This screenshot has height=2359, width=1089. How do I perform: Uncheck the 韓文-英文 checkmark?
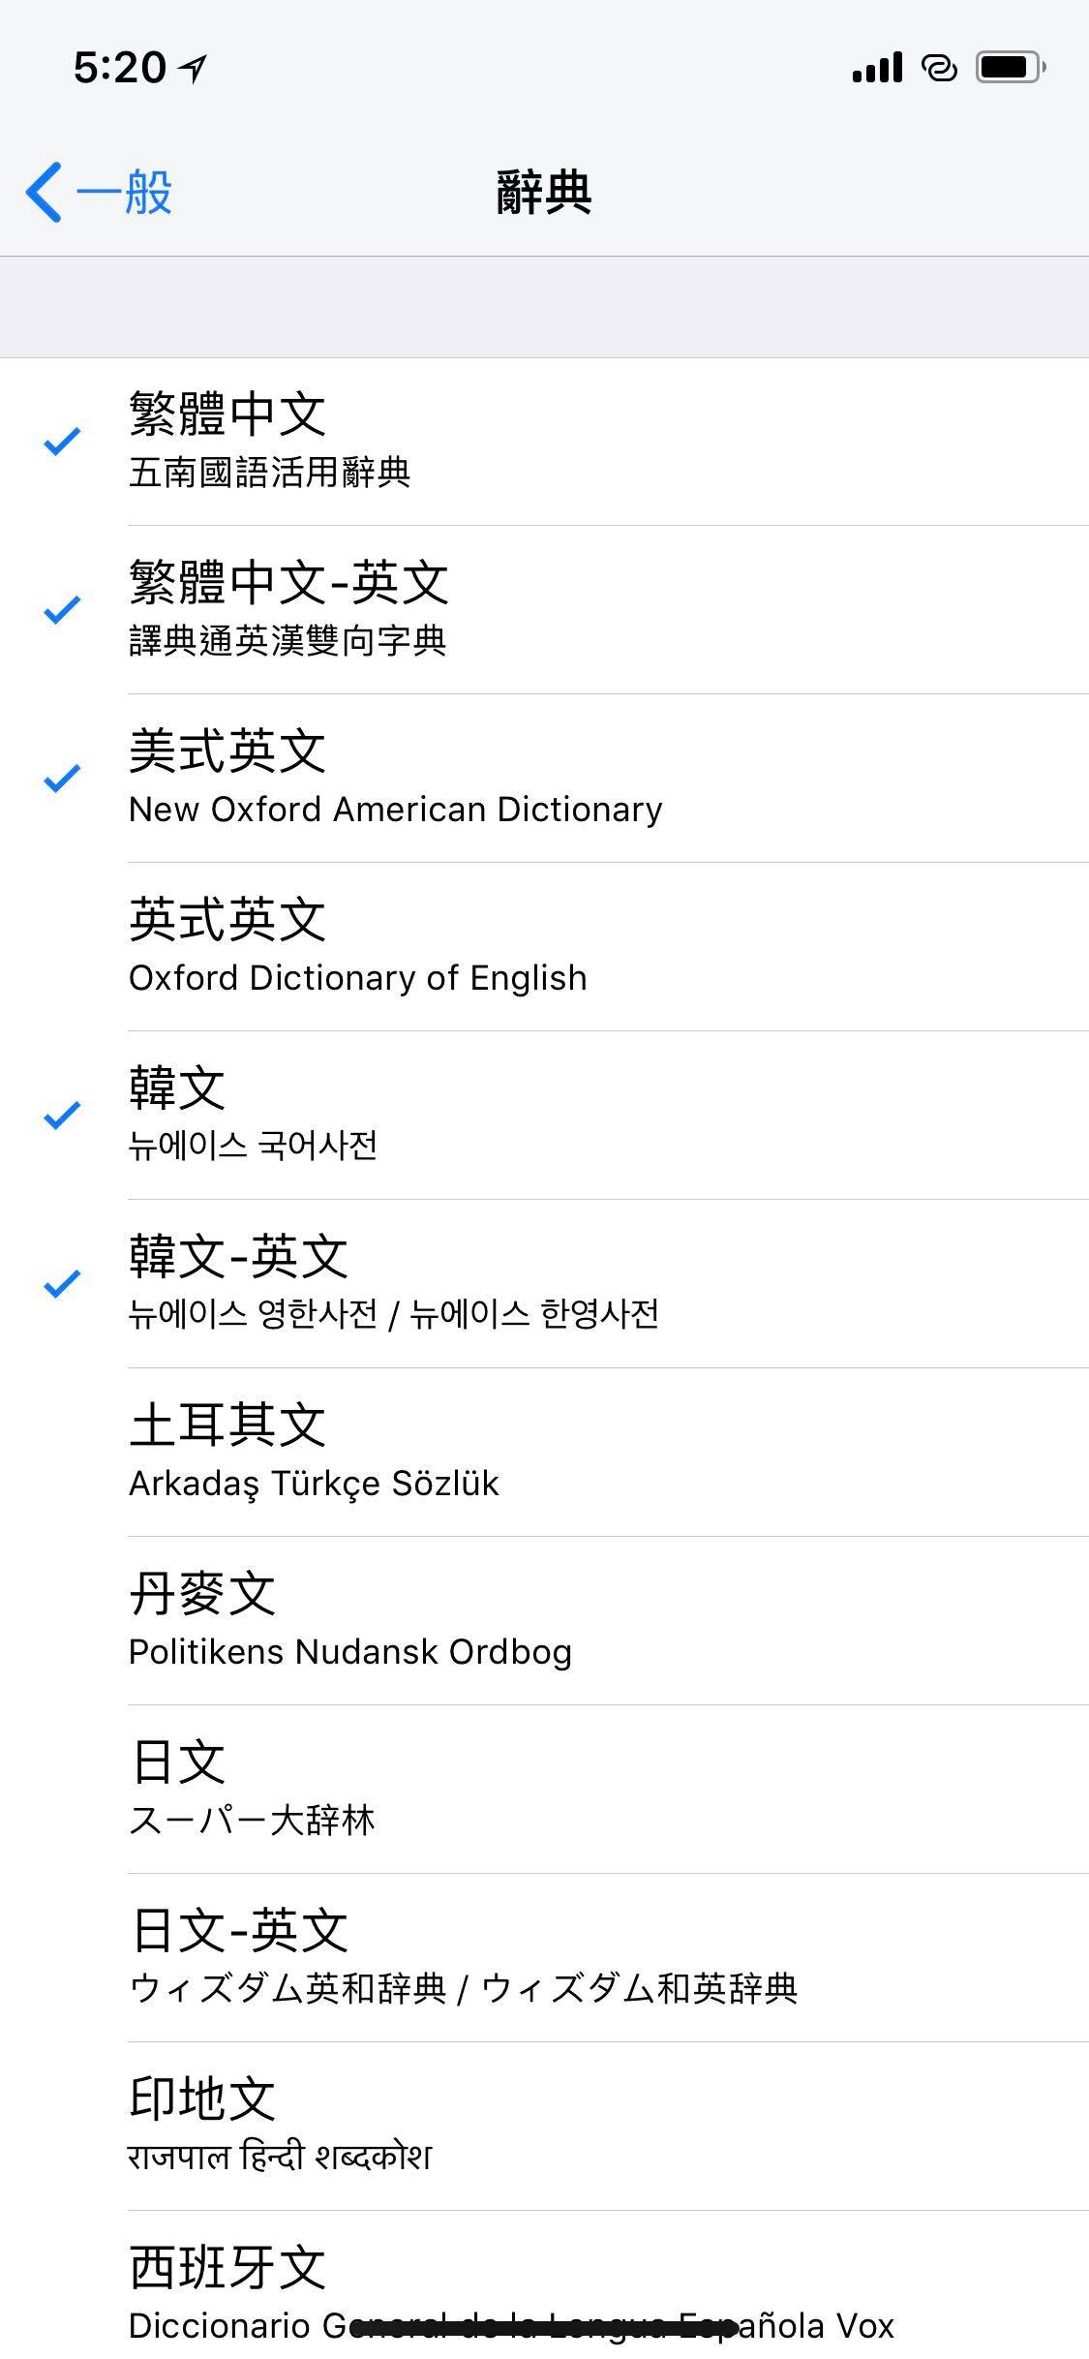click(x=62, y=1283)
